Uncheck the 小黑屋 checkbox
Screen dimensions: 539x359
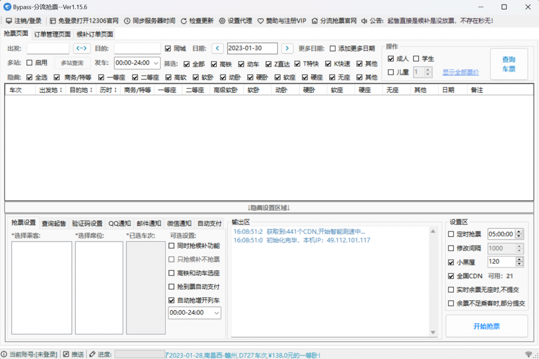click(451, 262)
